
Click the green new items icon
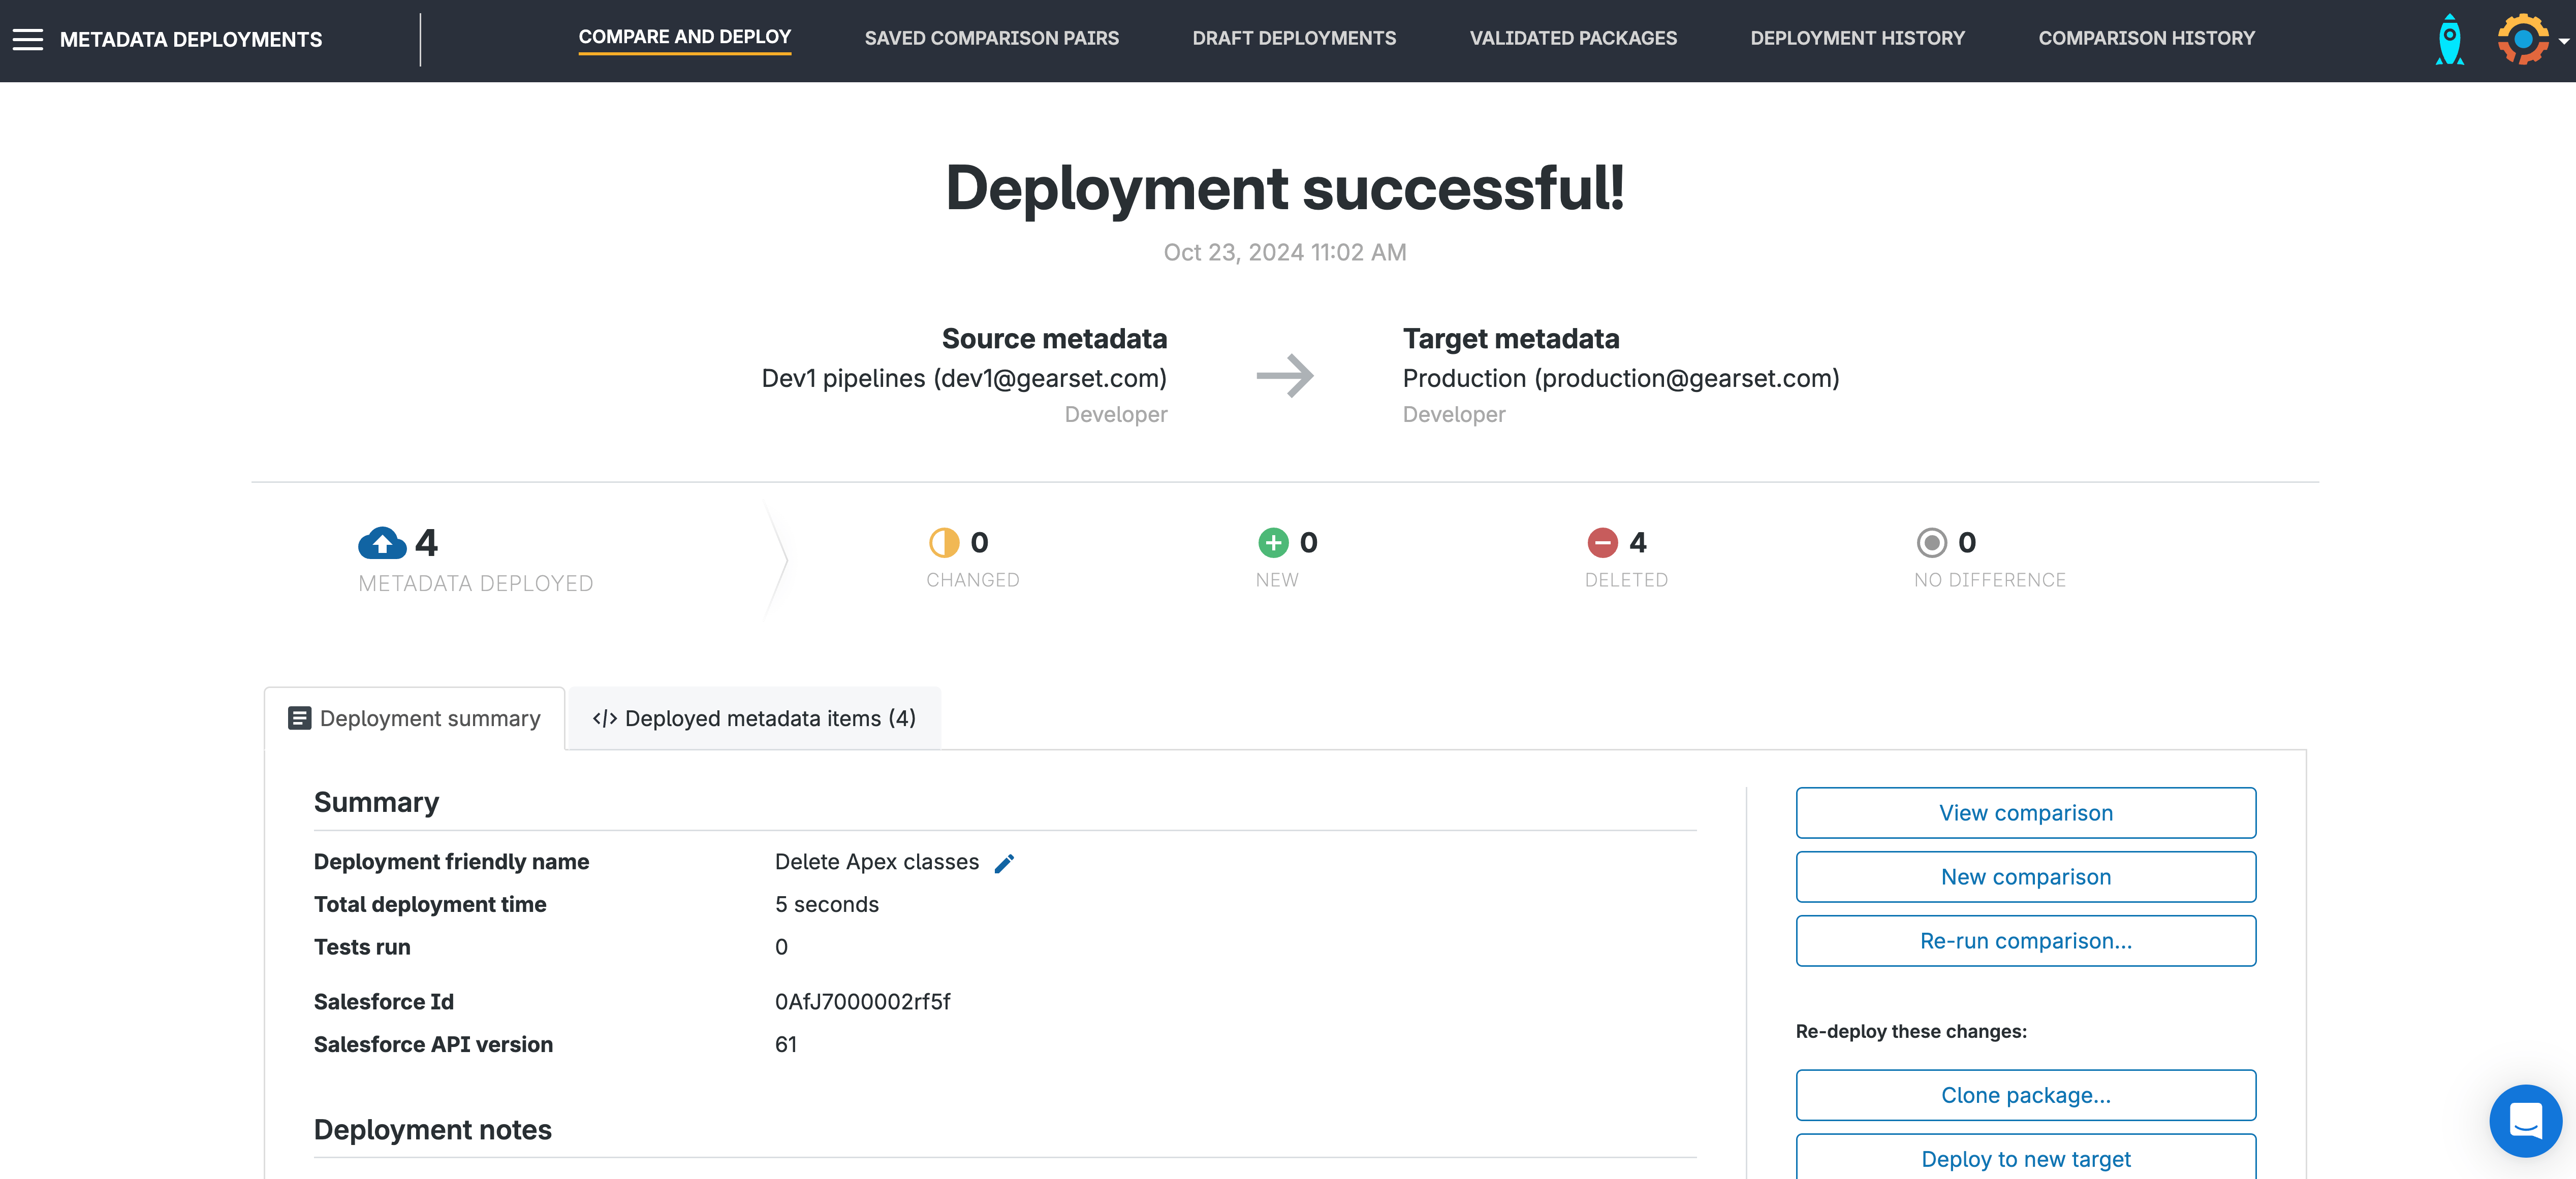[1273, 543]
